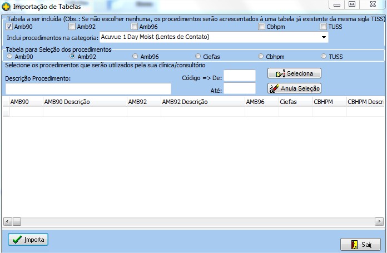Select the Amb90 radio button
This screenshot has width=387, height=253.
click(x=9, y=56)
